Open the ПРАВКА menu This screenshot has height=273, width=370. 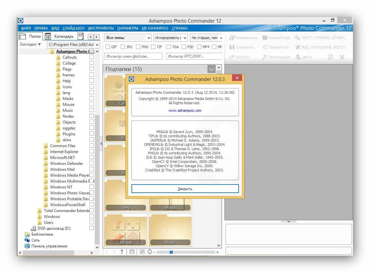(x=41, y=28)
